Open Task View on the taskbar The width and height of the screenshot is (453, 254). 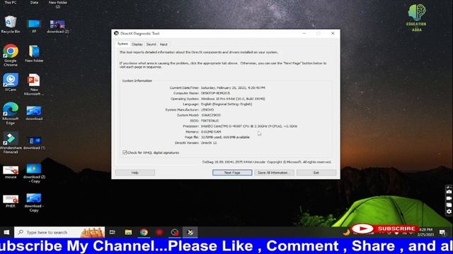tap(113, 232)
